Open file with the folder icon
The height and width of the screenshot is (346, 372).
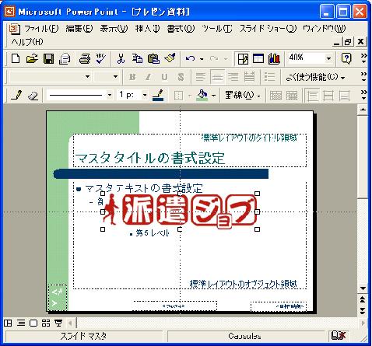(32, 59)
